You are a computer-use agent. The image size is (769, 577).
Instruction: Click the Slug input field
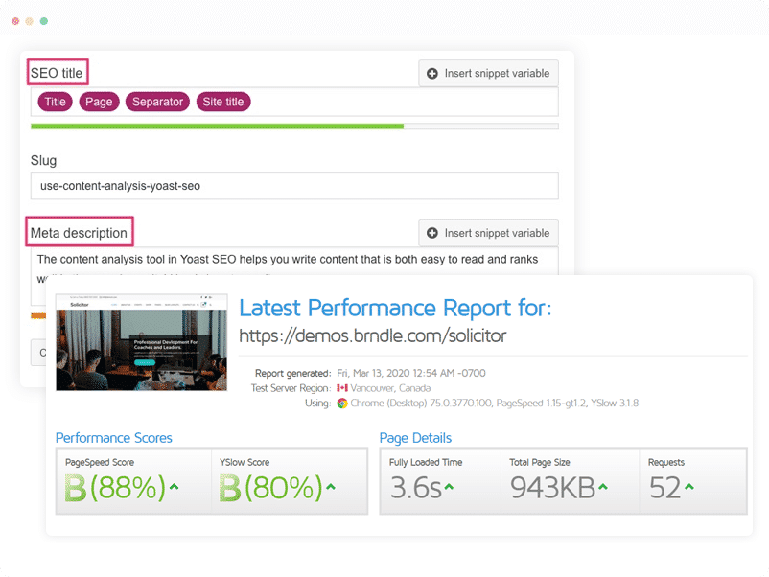click(294, 186)
